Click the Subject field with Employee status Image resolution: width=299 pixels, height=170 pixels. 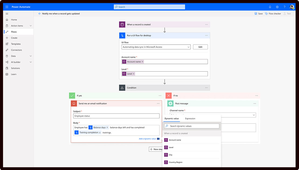click(116, 116)
